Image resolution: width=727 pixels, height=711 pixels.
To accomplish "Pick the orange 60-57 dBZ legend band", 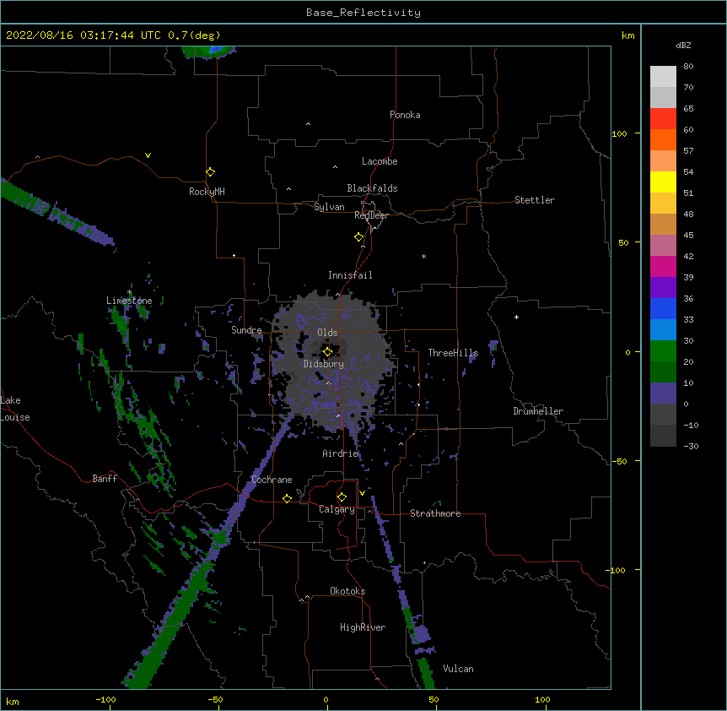I will tap(663, 139).
